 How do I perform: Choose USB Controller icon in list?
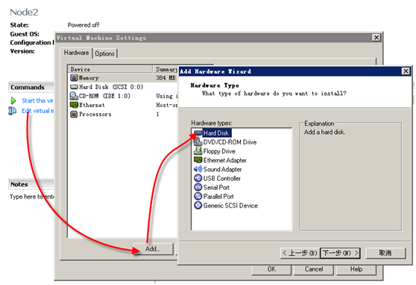click(x=198, y=178)
